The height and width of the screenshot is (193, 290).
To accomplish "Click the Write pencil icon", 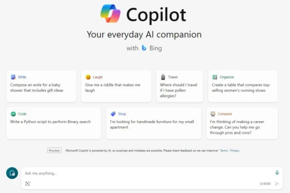I will point(13,77).
